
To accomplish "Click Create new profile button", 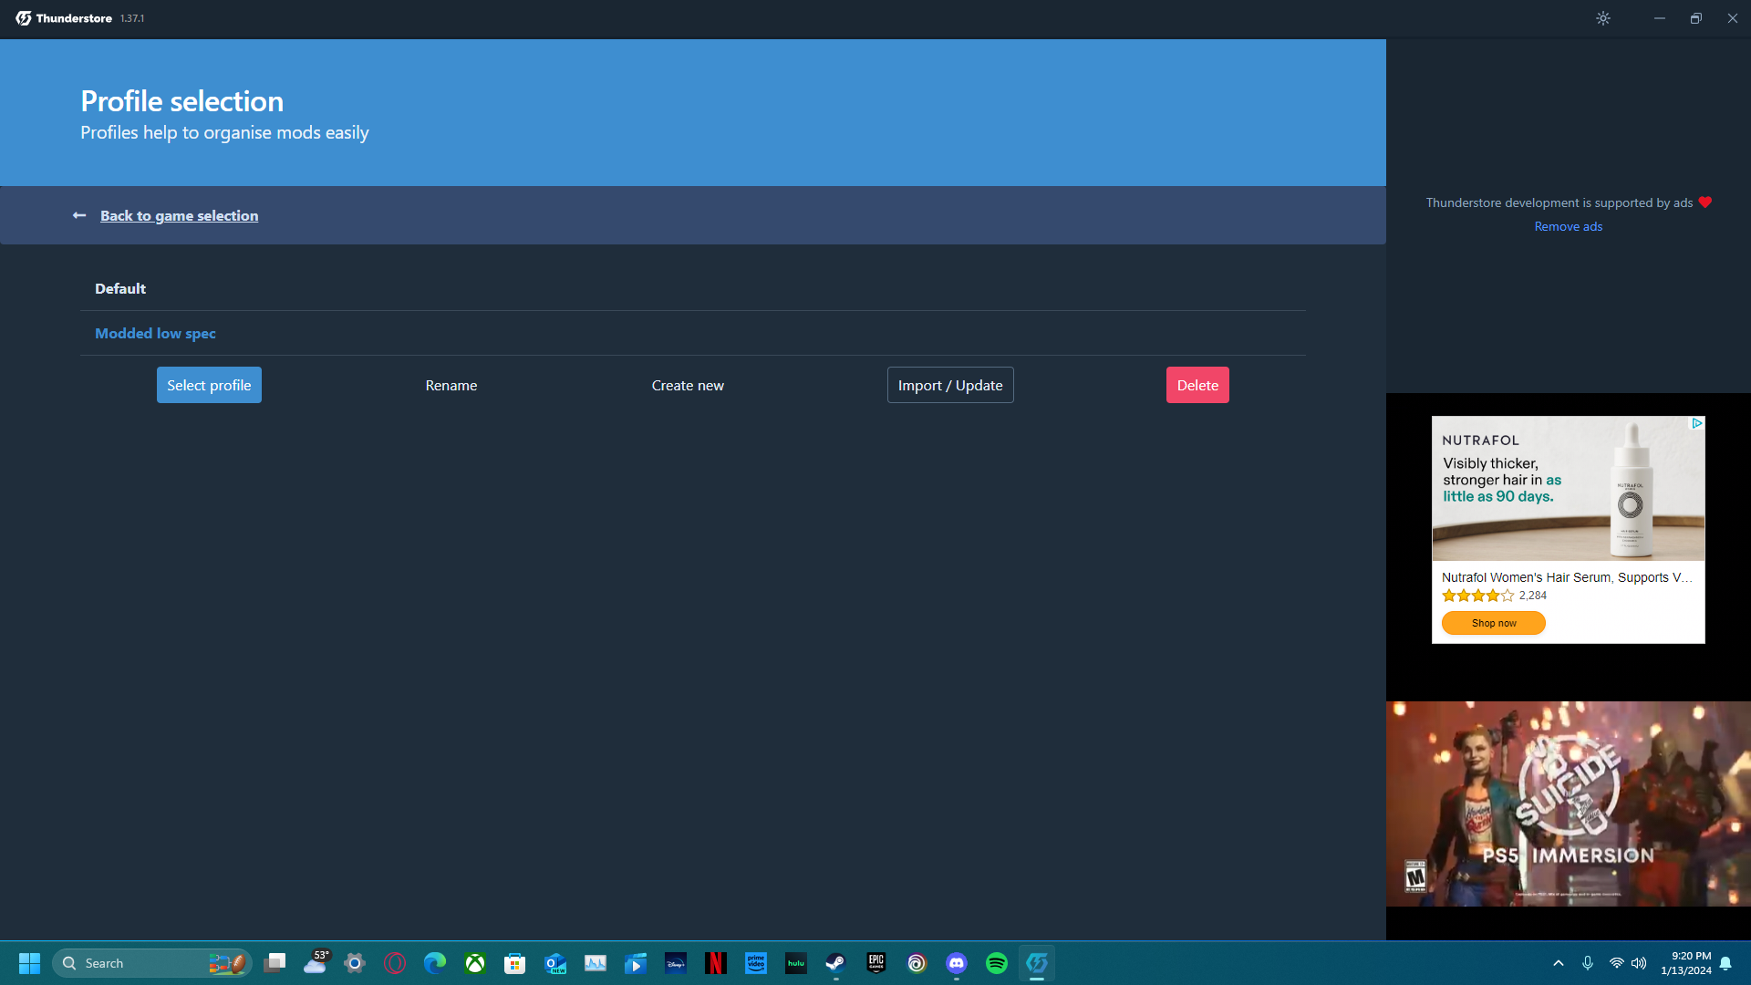I will (688, 385).
